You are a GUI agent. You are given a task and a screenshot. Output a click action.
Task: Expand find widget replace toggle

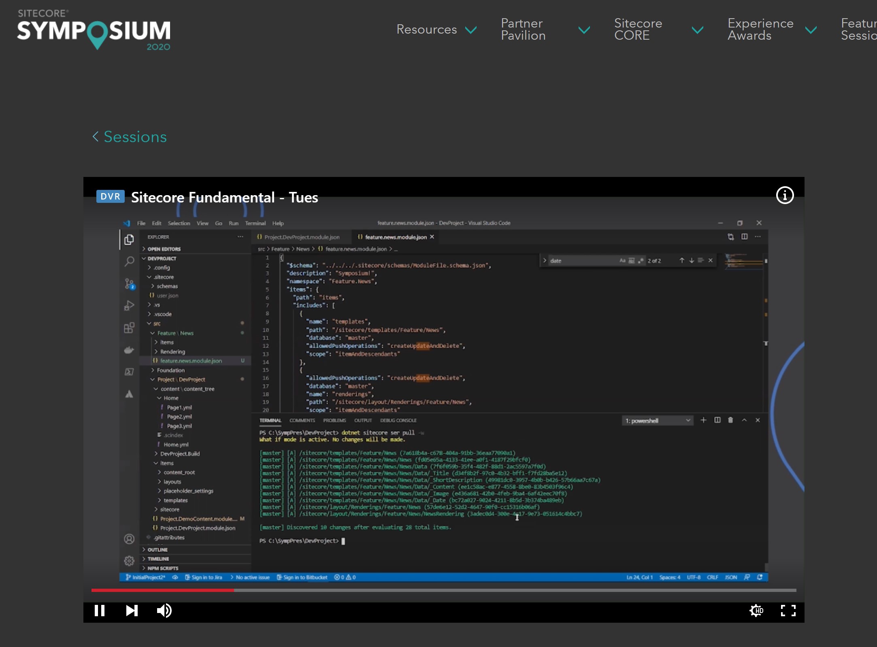point(545,260)
